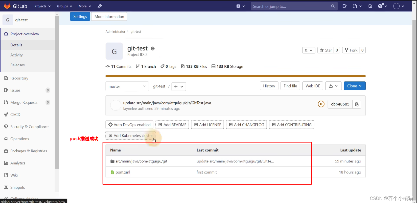Screen dimensions: 417x203
Task: Click Administrator breadcrumb link
Action: 115,32
